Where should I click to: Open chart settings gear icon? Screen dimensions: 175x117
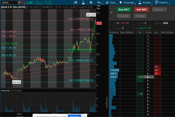pos(91,2)
